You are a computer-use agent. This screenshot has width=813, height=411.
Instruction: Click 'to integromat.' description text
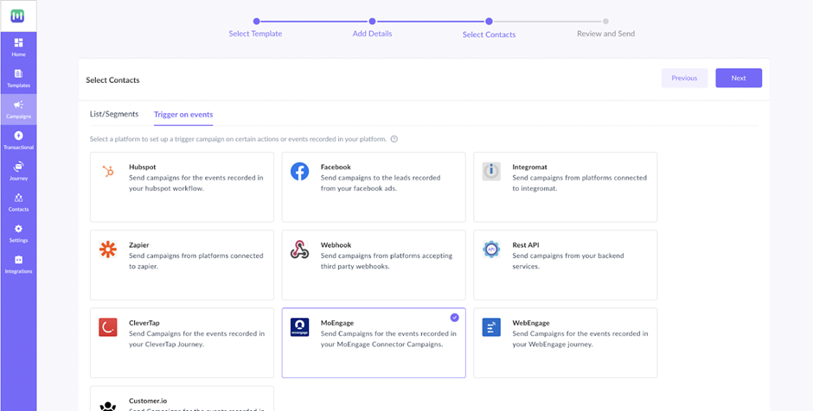click(x=534, y=189)
